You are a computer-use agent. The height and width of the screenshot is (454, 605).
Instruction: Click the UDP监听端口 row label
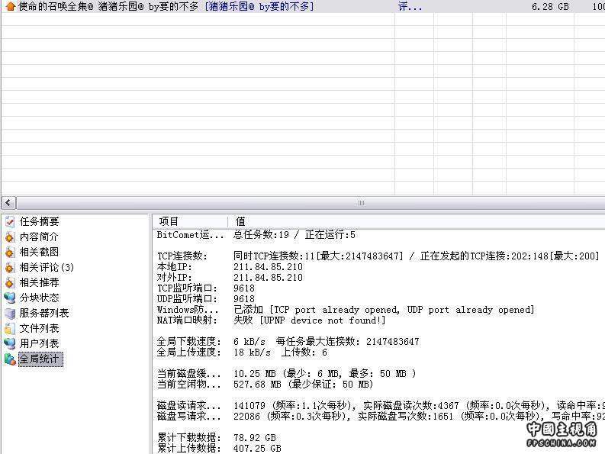click(x=187, y=299)
